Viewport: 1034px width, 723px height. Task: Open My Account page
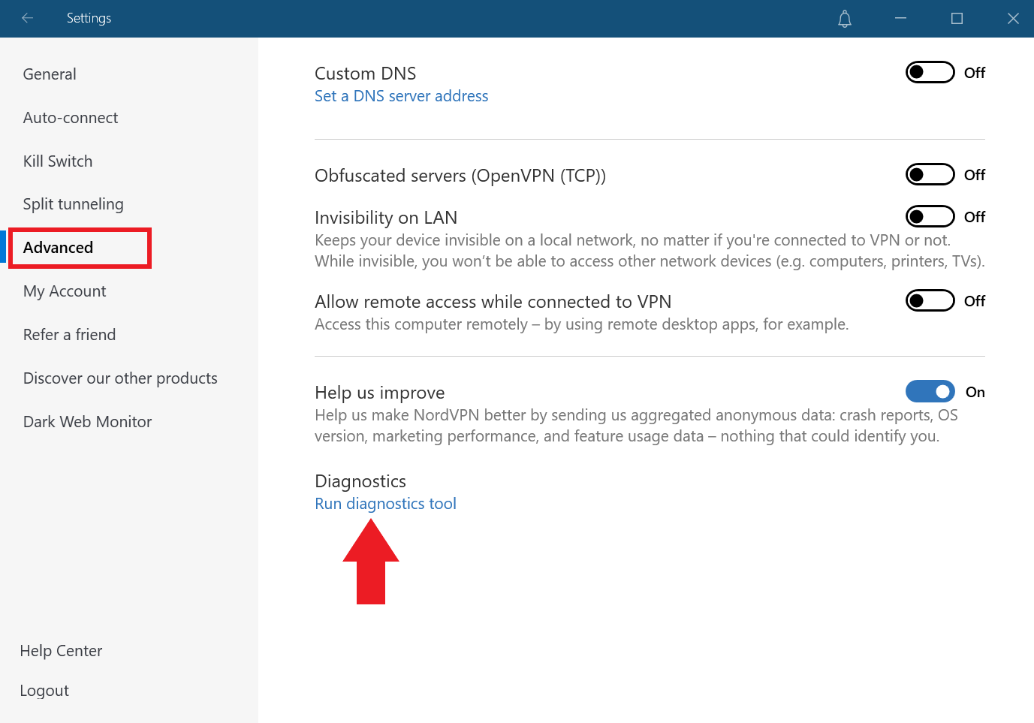65,291
